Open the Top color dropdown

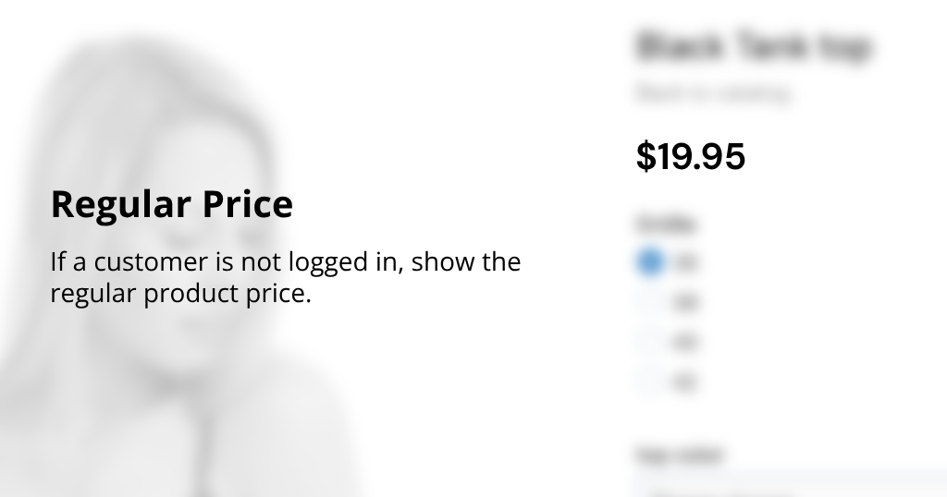[x=786, y=488]
